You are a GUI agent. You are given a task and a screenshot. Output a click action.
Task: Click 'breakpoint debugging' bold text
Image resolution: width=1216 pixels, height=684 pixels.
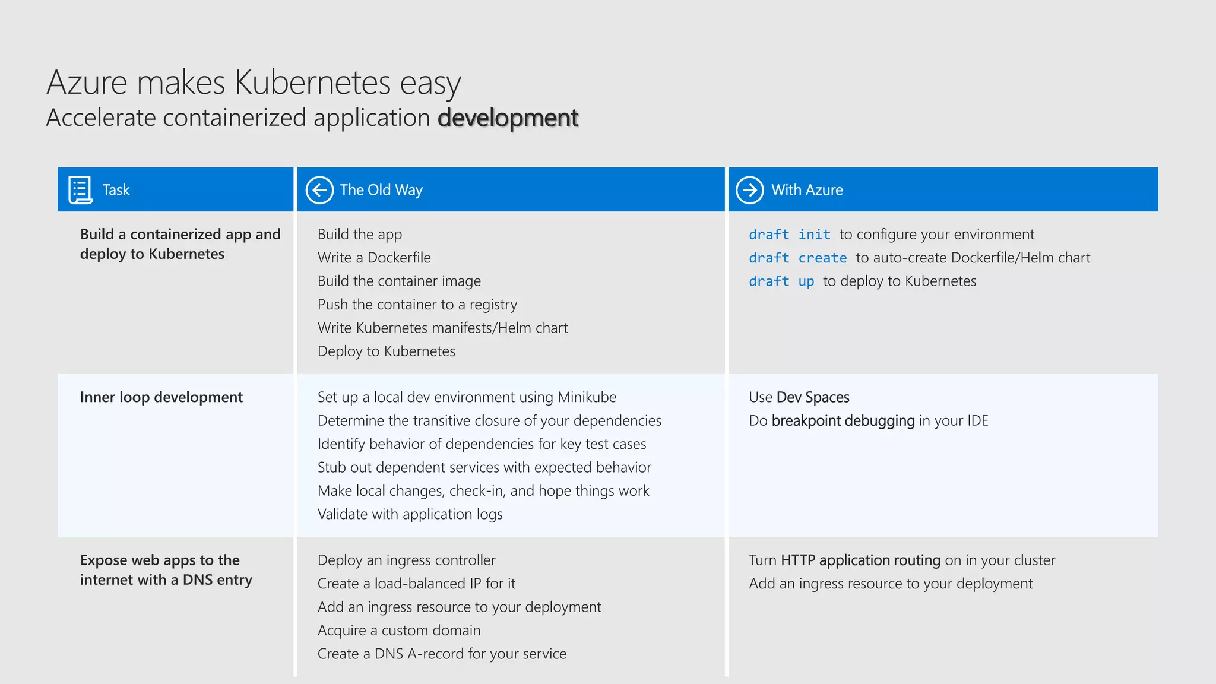[x=843, y=421]
